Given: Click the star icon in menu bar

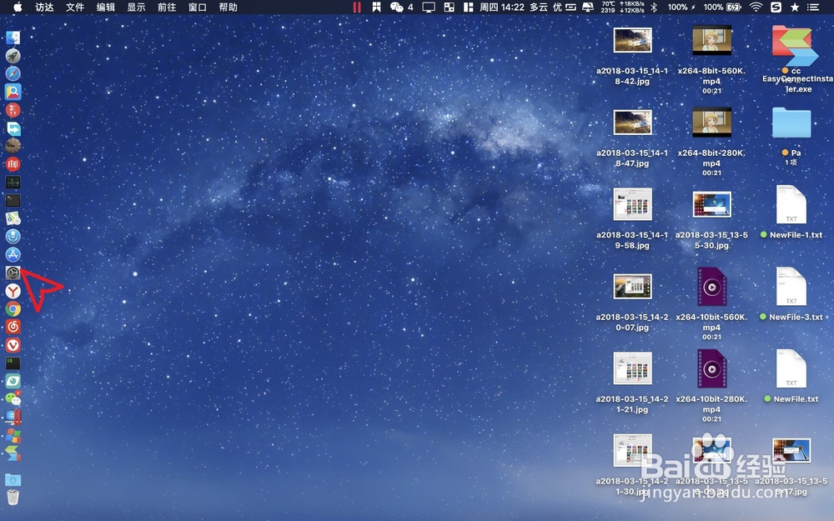Looking at the screenshot, I should click(795, 7).
